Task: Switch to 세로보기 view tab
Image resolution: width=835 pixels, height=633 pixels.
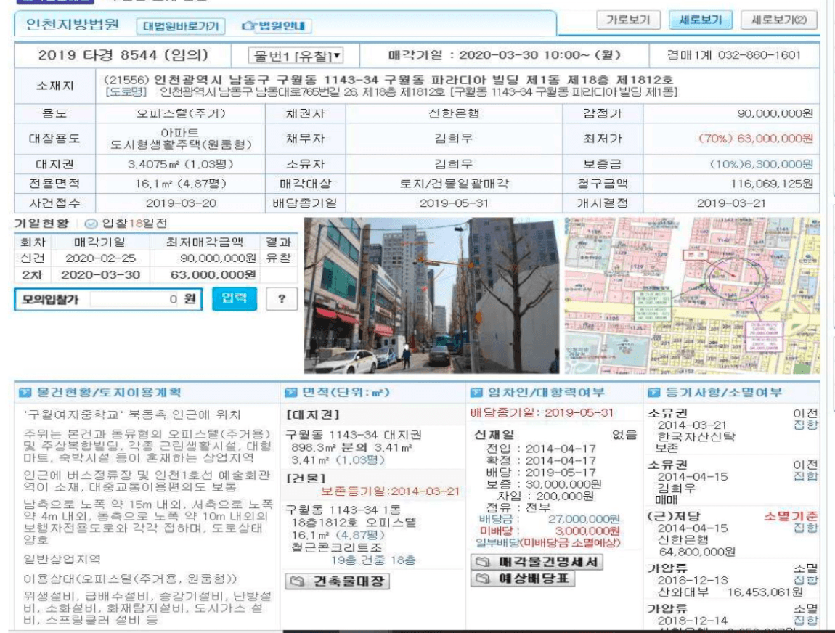Action: [x=700, y=20]
